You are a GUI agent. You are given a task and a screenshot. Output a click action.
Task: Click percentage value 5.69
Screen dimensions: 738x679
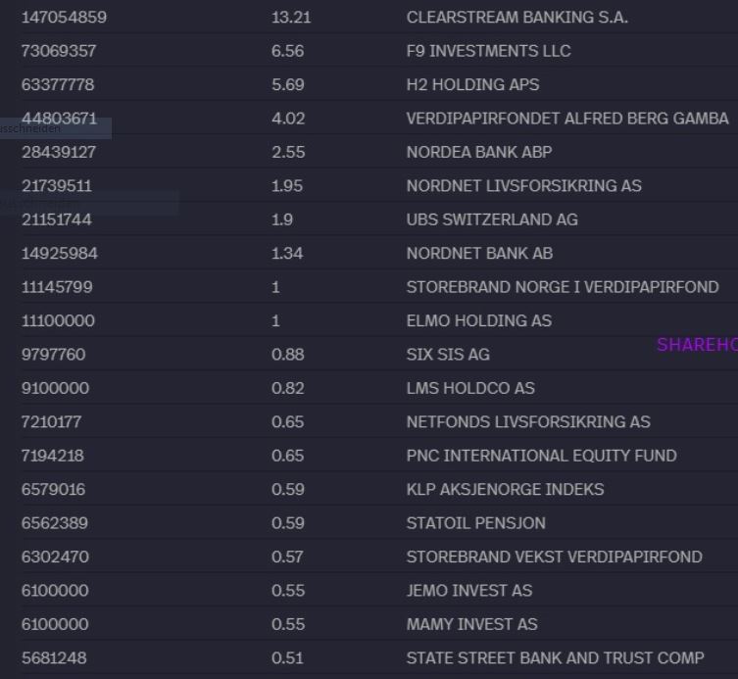(287, 84)
